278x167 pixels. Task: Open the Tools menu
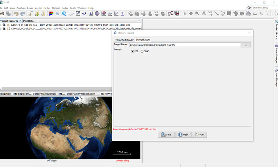[x=73, y=8]
